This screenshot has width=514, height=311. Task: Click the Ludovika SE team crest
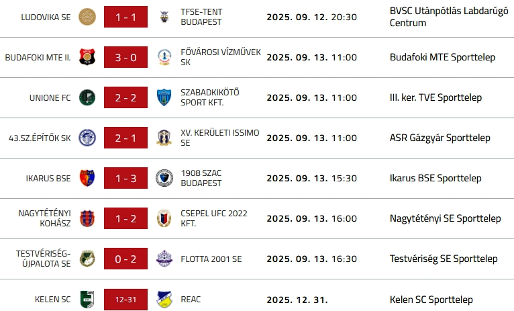87,17
